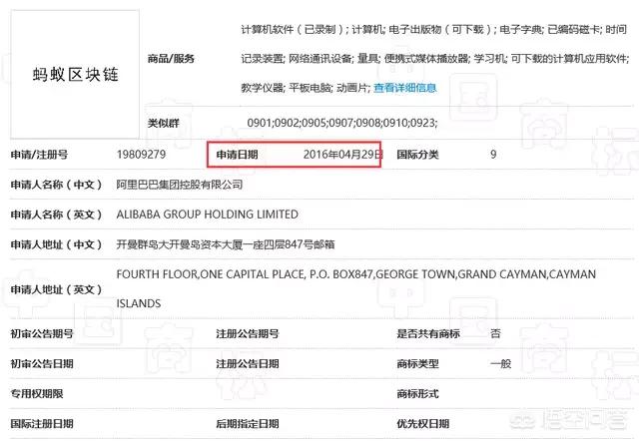
Task: Select goods line starting with 计算机软件（已录制）
Action: [433, 29]
